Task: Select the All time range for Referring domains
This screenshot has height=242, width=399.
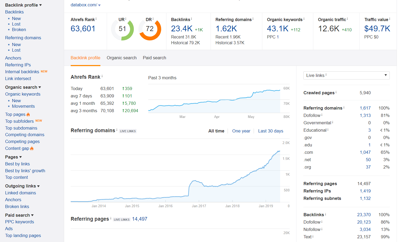Action: (x=216, y=131)
